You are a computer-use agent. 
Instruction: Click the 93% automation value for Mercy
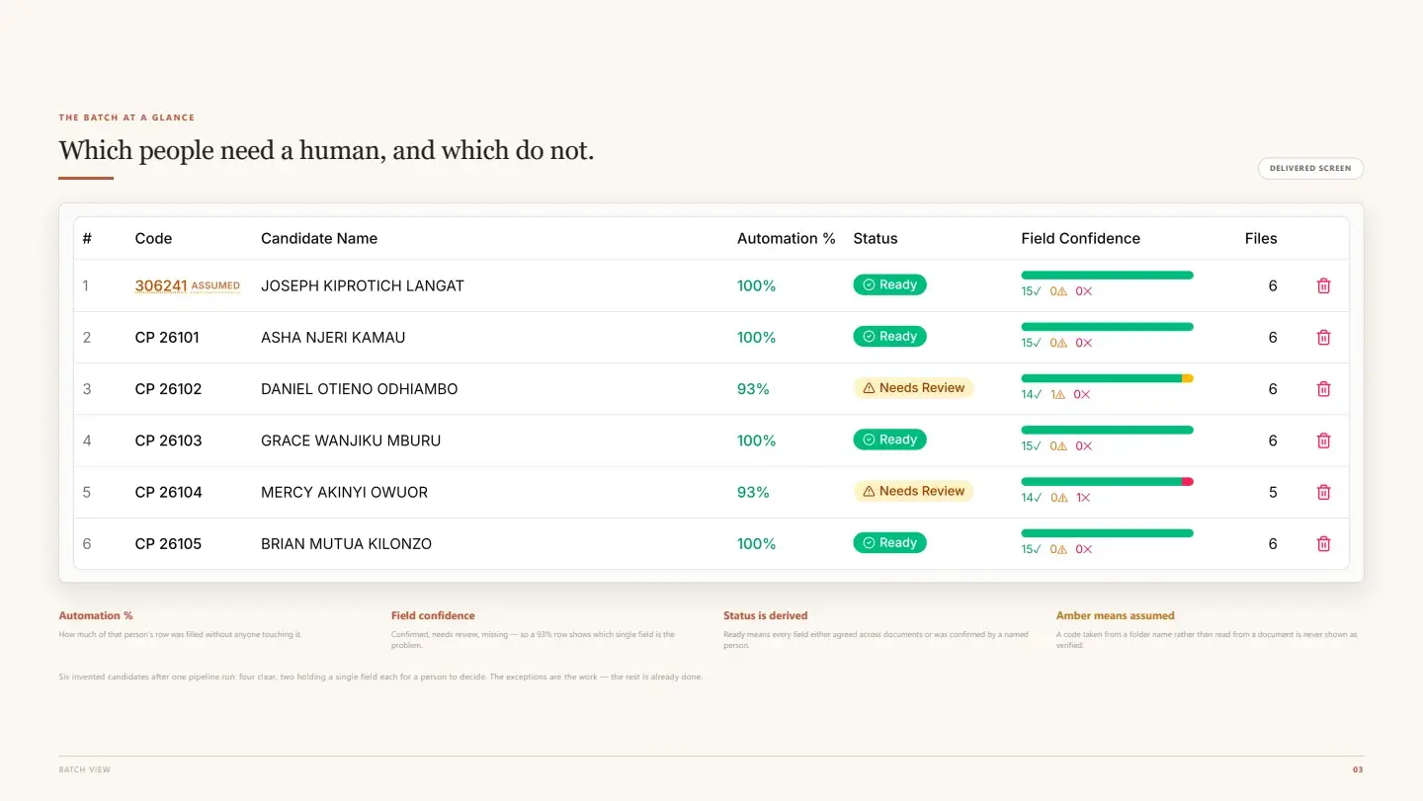pyautogui.click(x=753, y=492)
